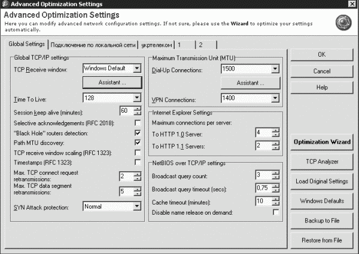Screen dimensions: 359x254
Task: Enable Selective acknowledgements (RFC 2018) checkbox
Action: coord(138,122)
